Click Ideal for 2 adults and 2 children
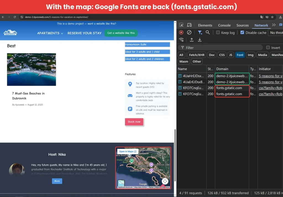The image size is (283, 197). (148, 59)
